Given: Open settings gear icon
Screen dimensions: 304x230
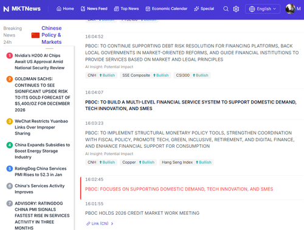Looking at the screenshot, I should click(236, 9).
